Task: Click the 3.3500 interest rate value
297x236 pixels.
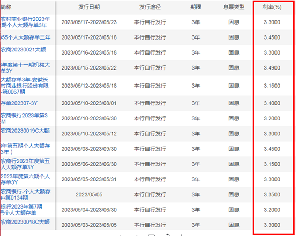Action: (272, 195)
